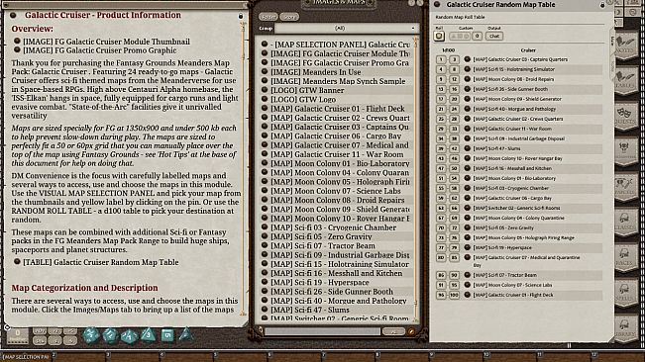
Task: Open the Library sidebar button
Action: (625, 328)
